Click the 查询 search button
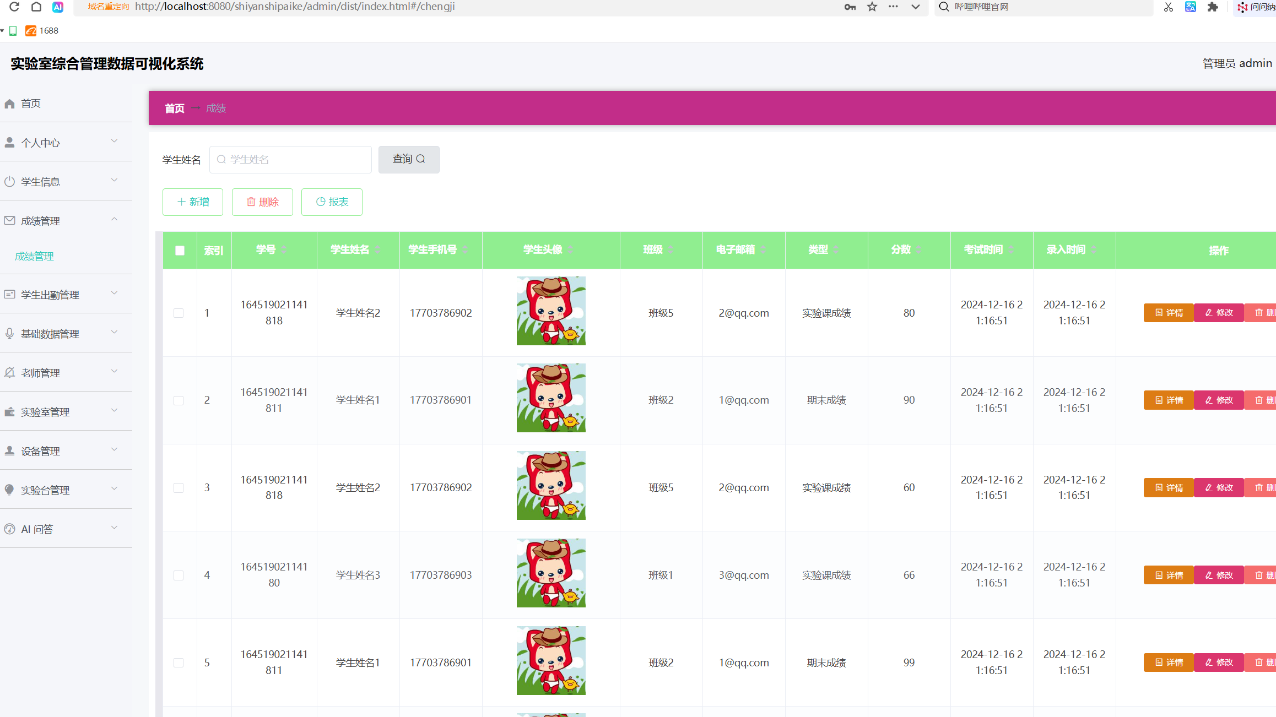The height and width of the screenshot is (717, 1276). point(409,160)
